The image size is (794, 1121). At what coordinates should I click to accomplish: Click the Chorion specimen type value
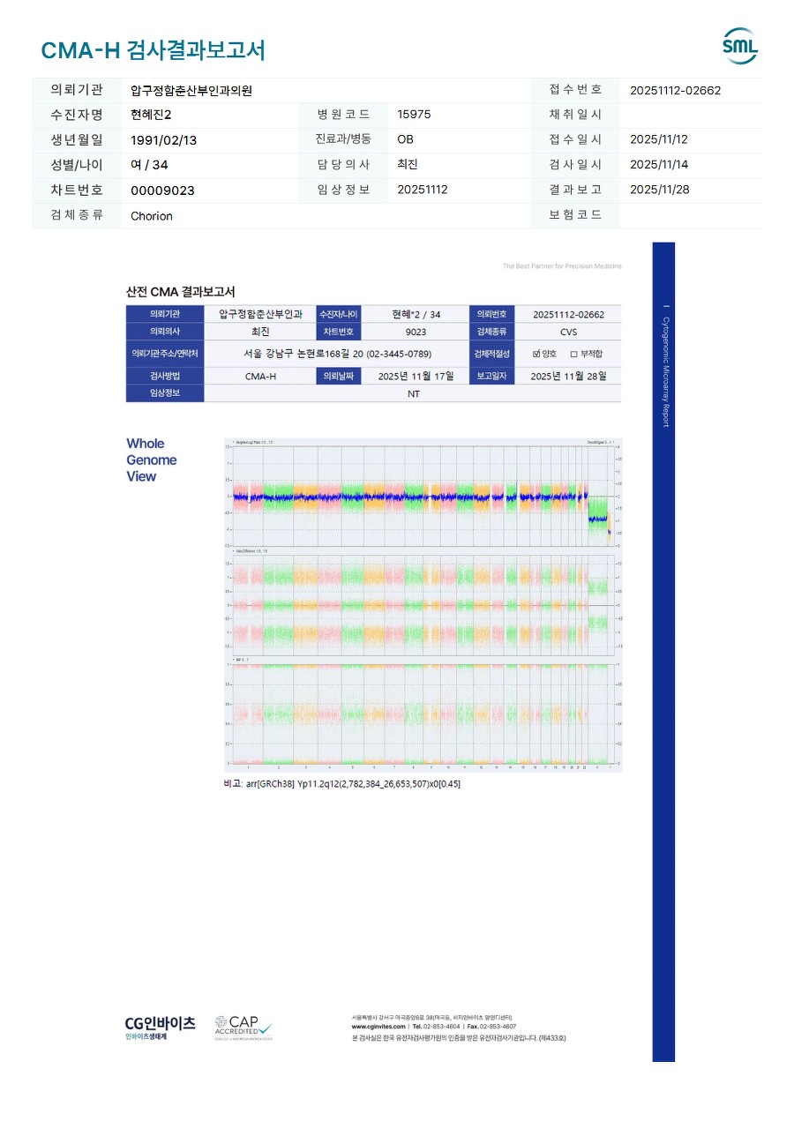[x=152, y=216]
